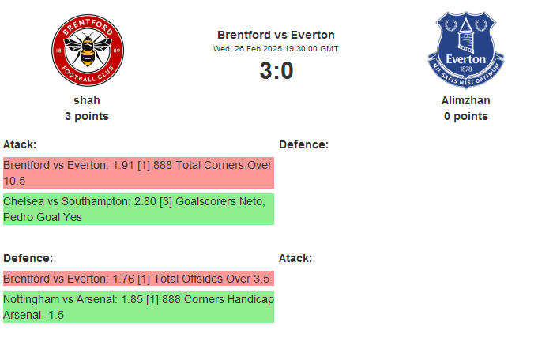Viewport: 553px width, 363px height.
Task: Click Alimzhan's 0 points total
Action: (x=466, y=116)
